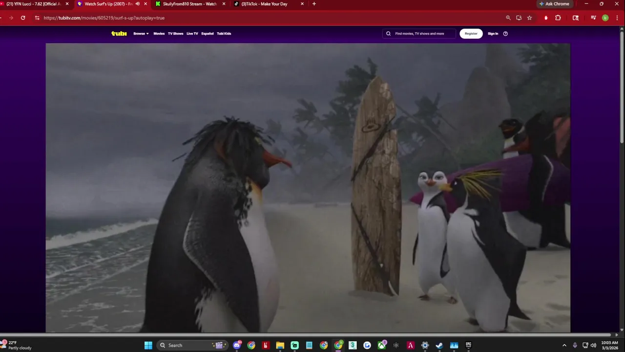Open Discord from the taskbar
The image size is (625, 352).
tap(237, 345)
